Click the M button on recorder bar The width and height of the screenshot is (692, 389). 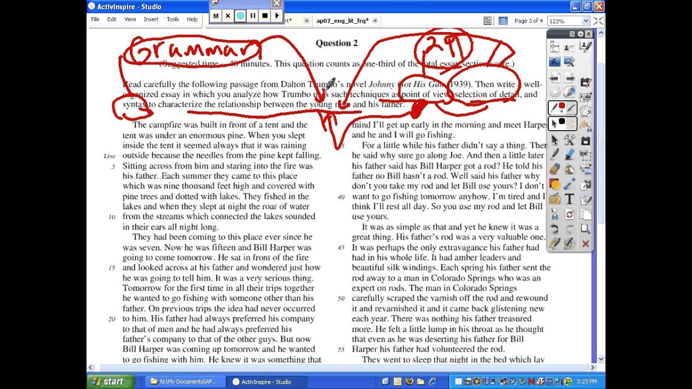[216, 16]
